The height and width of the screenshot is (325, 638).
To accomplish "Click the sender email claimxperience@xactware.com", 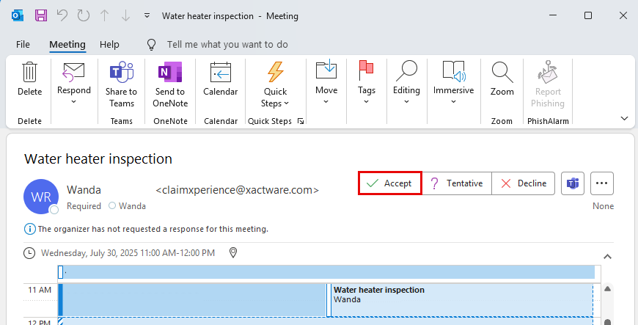I will [237, 190].
